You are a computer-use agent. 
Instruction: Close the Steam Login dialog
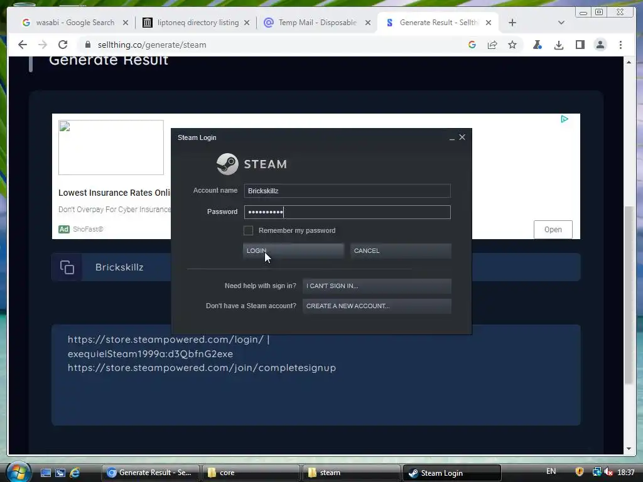tap(462, 137)
